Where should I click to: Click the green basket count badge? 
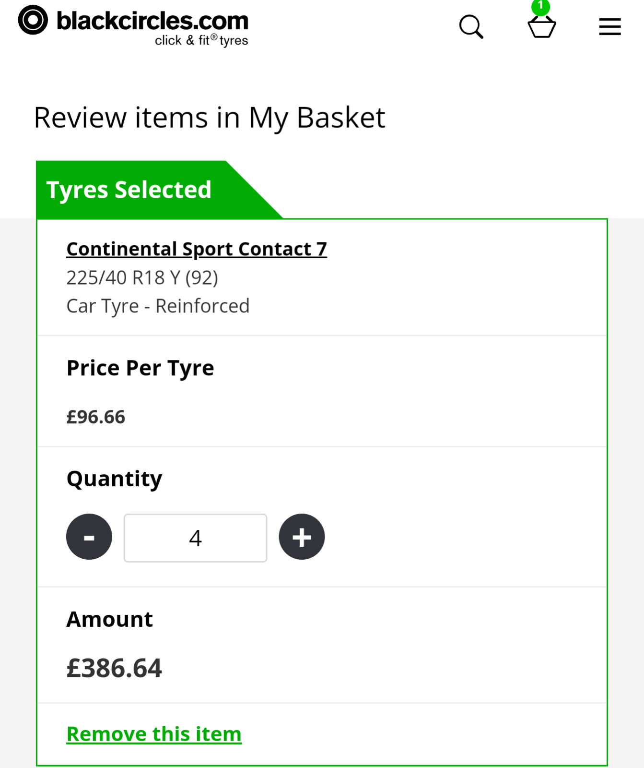(x=540, y=7)
